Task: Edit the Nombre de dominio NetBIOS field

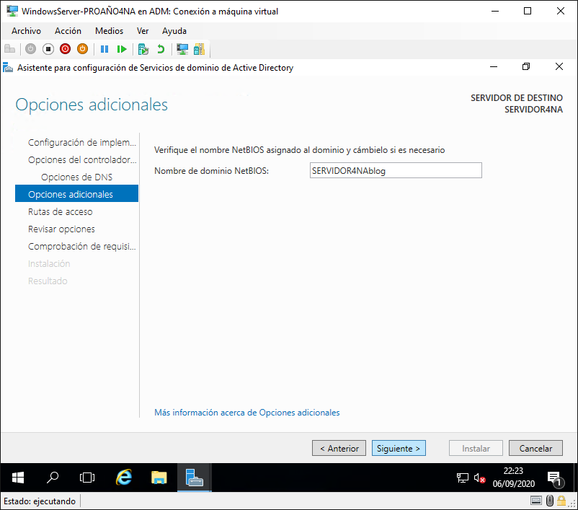Action: [x=395, y=170]
